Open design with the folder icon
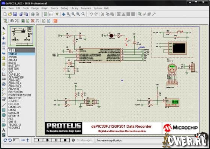Screen dimensions: 210x149 click(10, 14)
